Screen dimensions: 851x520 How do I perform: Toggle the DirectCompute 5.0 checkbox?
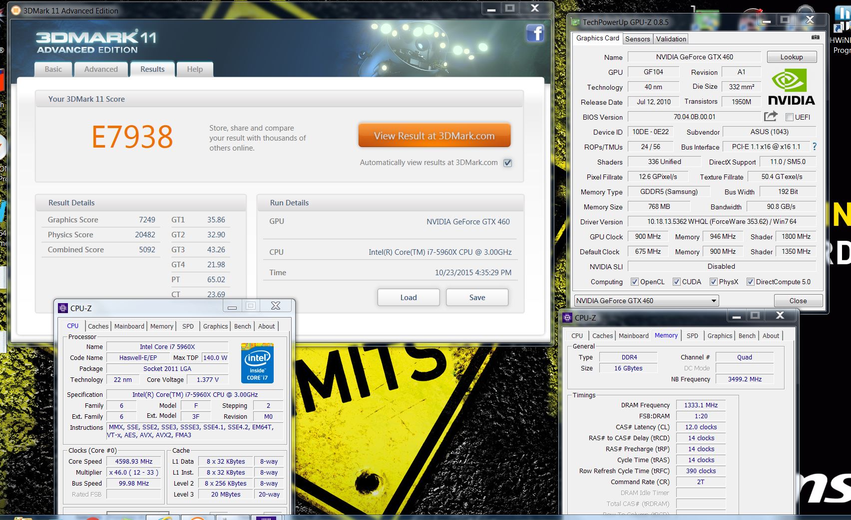[750, 282]
